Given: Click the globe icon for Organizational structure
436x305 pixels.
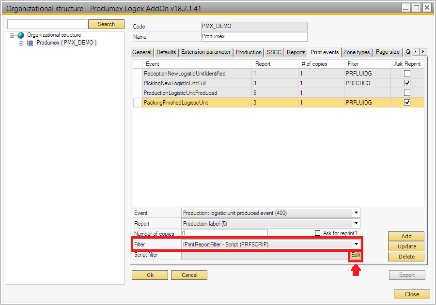Looking at the screenshot, I should coord(21,35).
